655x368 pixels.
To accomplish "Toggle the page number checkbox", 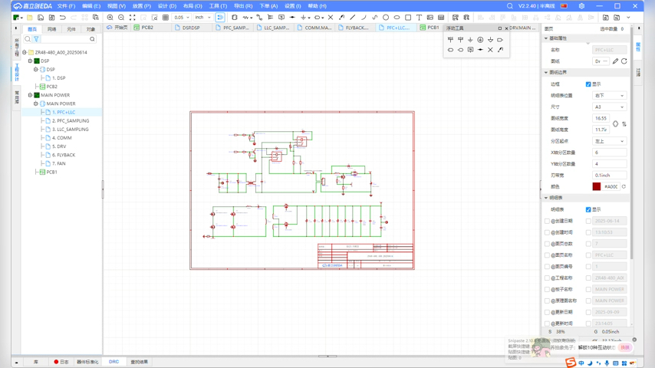I will point(547,267).
